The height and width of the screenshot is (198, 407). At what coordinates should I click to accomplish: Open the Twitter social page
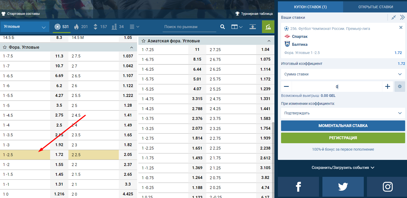(x=343, y=187)
